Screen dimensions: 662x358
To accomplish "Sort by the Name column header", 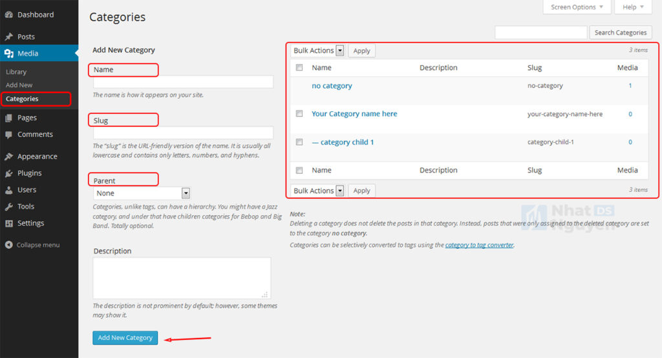I will click(322, 68).
